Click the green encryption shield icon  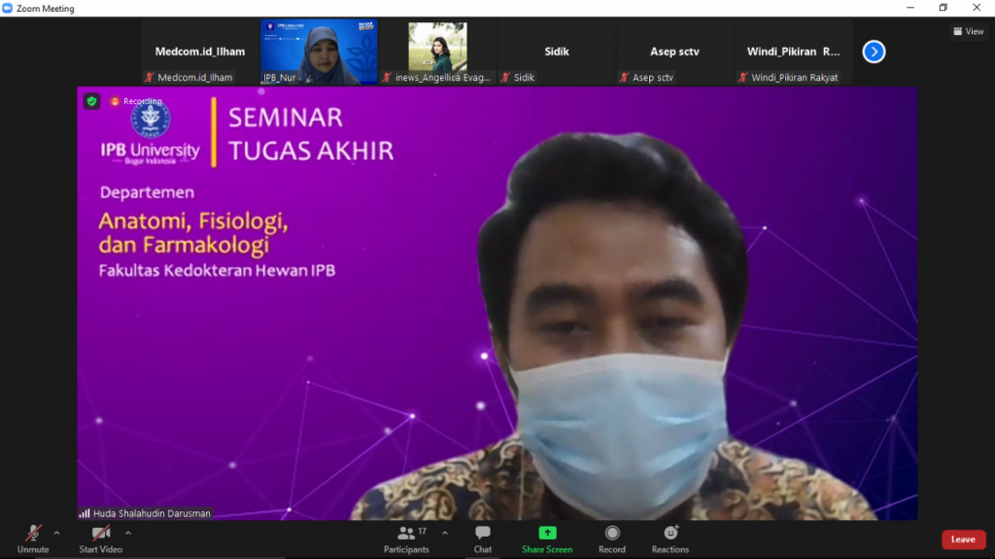pos(92,101)
